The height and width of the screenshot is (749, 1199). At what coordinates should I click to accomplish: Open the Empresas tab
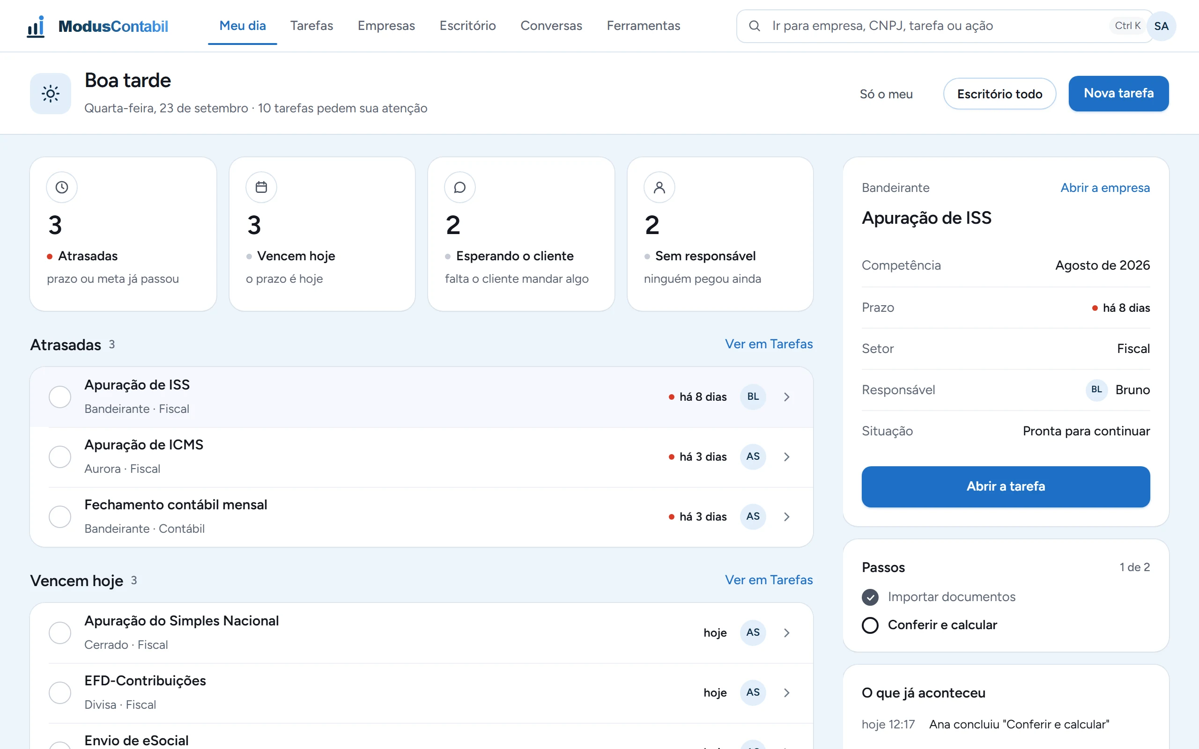[386, 26]
